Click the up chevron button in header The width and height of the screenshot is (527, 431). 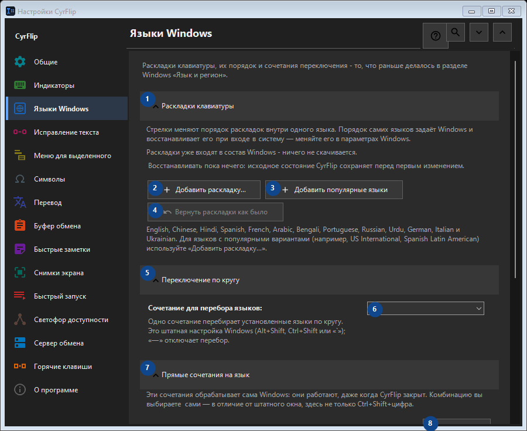502,32
